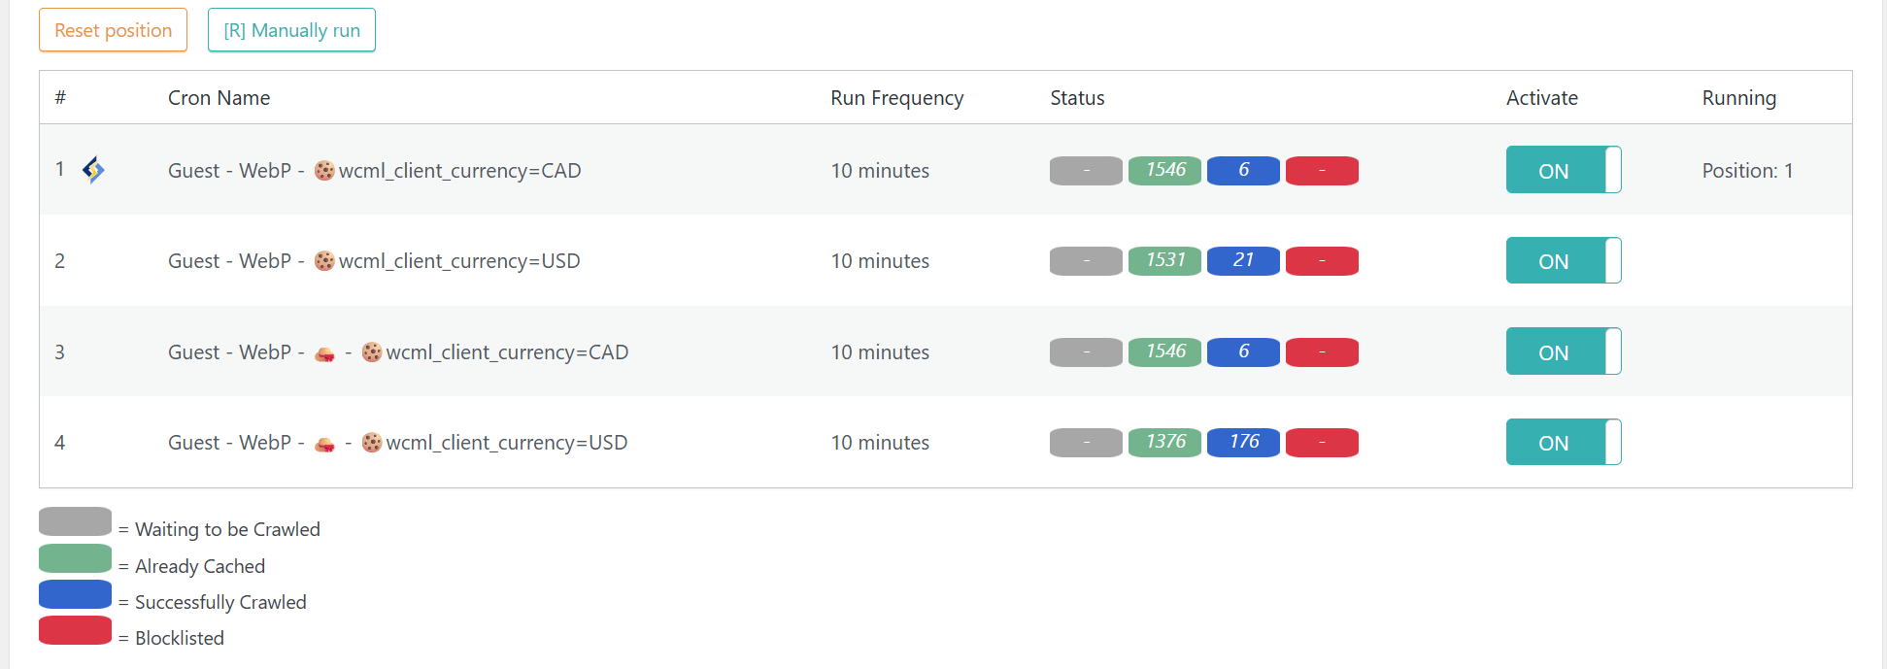This screenshot has height=669, width=1887.
Task: Click the gray Waiting to be Crawled legend swatch
Action: point(75,521)
